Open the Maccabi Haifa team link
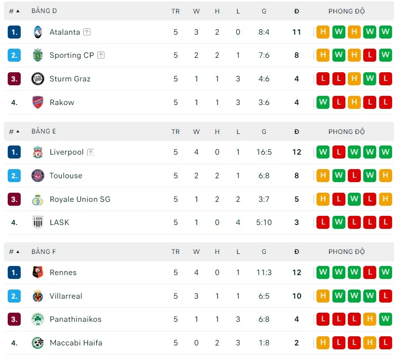Viewport: 394px width, 357px height. click(76, 343)
